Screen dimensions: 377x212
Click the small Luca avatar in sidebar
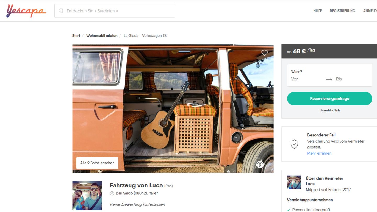[294, 182]
